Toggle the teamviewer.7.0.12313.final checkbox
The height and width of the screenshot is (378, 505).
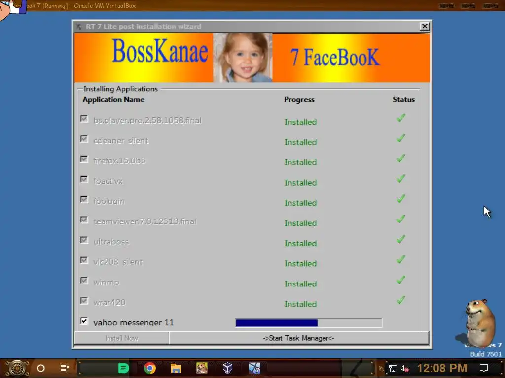coord(84,220)
